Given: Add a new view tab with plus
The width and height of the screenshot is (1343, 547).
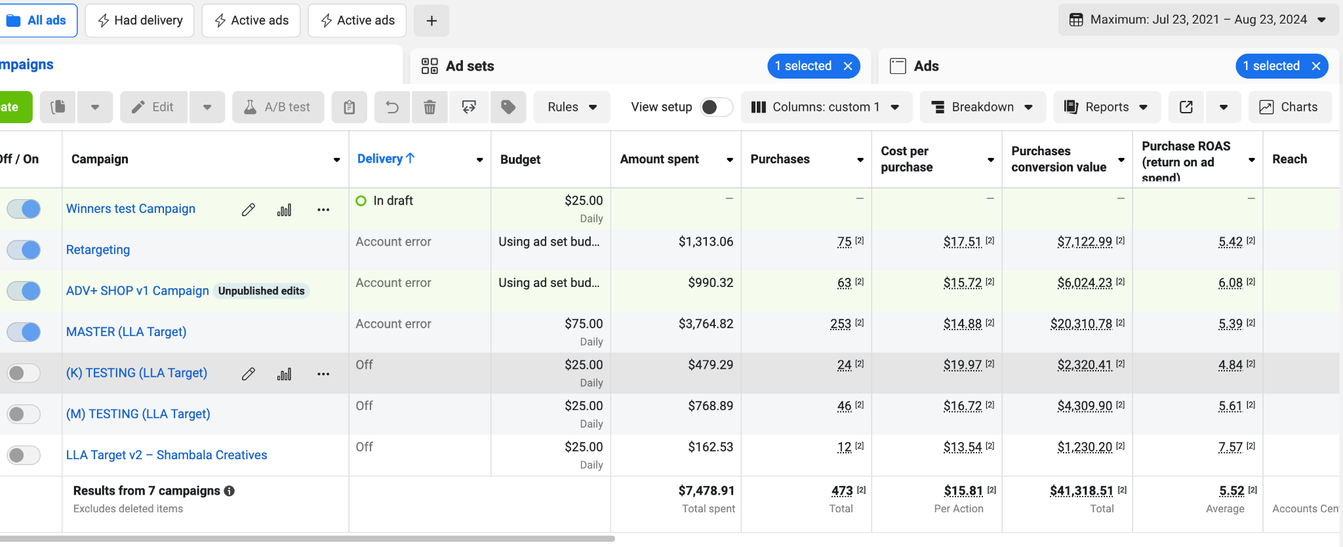Looking at the screenshot, I should tap(431, 21).
